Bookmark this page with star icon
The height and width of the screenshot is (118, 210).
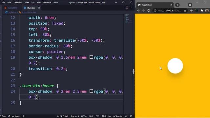[185, 10]
